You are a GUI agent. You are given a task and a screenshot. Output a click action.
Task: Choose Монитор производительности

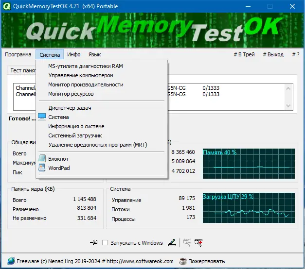(x=102, y=84)
